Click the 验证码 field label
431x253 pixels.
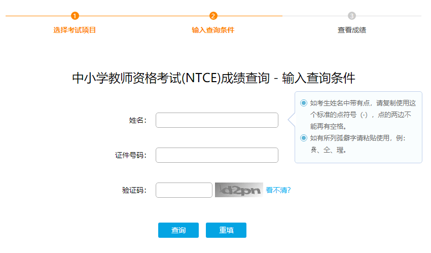point(134,190)
